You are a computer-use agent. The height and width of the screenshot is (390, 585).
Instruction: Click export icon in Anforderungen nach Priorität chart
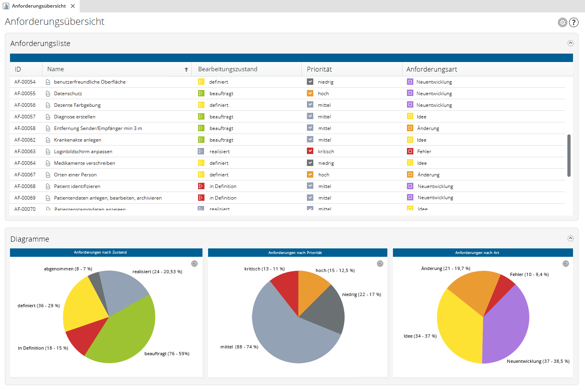pos(380,264)
